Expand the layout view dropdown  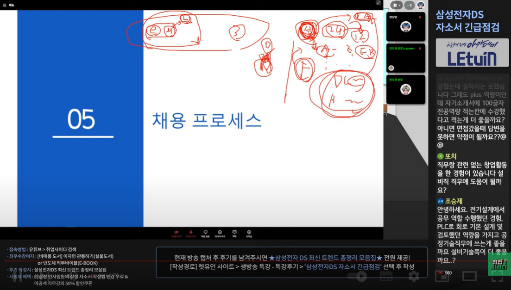click(x=397, y=5)
